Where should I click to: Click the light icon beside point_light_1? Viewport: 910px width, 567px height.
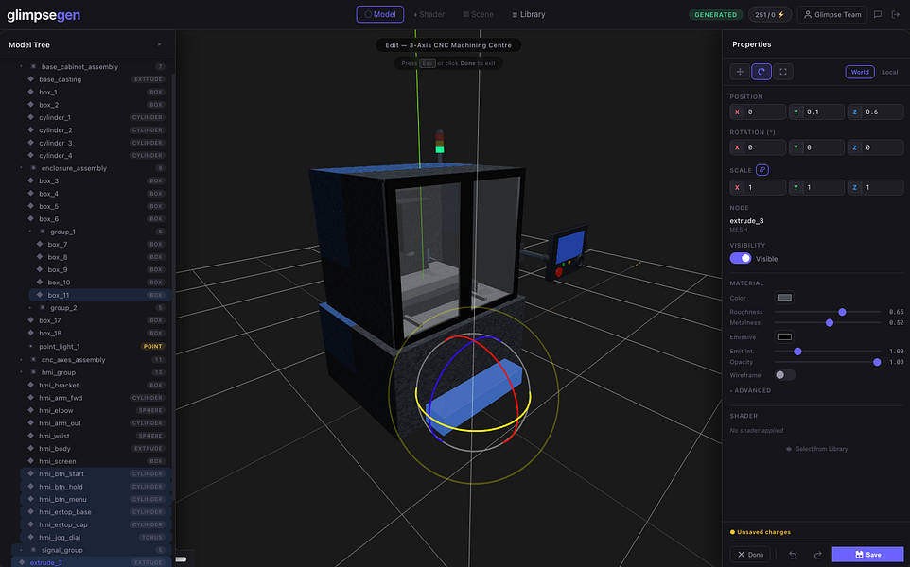[31, 346]
